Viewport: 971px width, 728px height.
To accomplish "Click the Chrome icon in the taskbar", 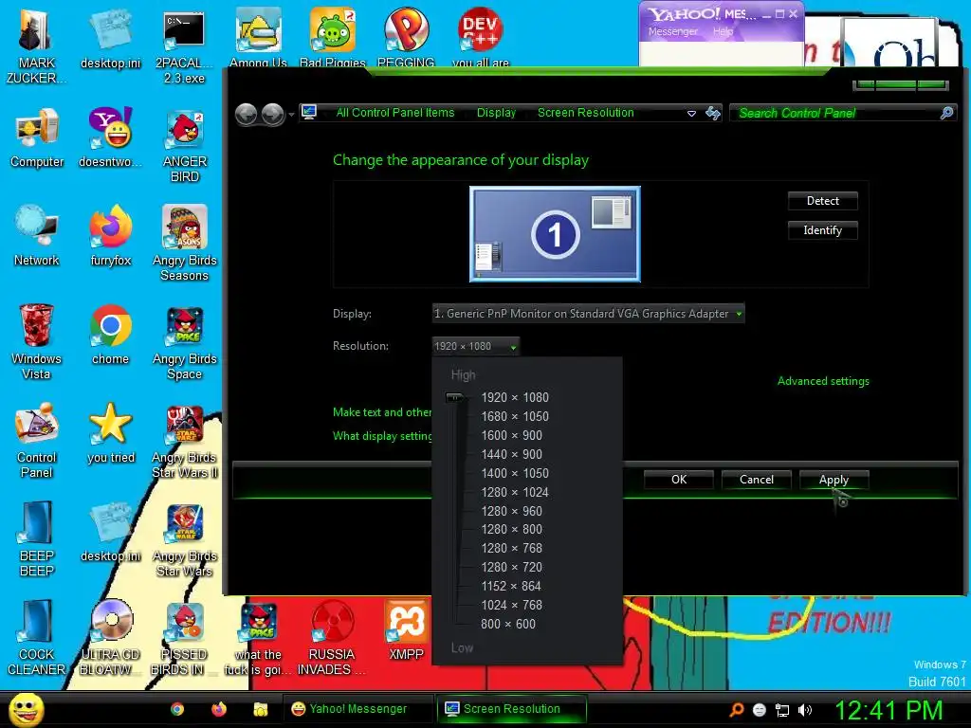I will pyautogui.click(x=177, y=709).
